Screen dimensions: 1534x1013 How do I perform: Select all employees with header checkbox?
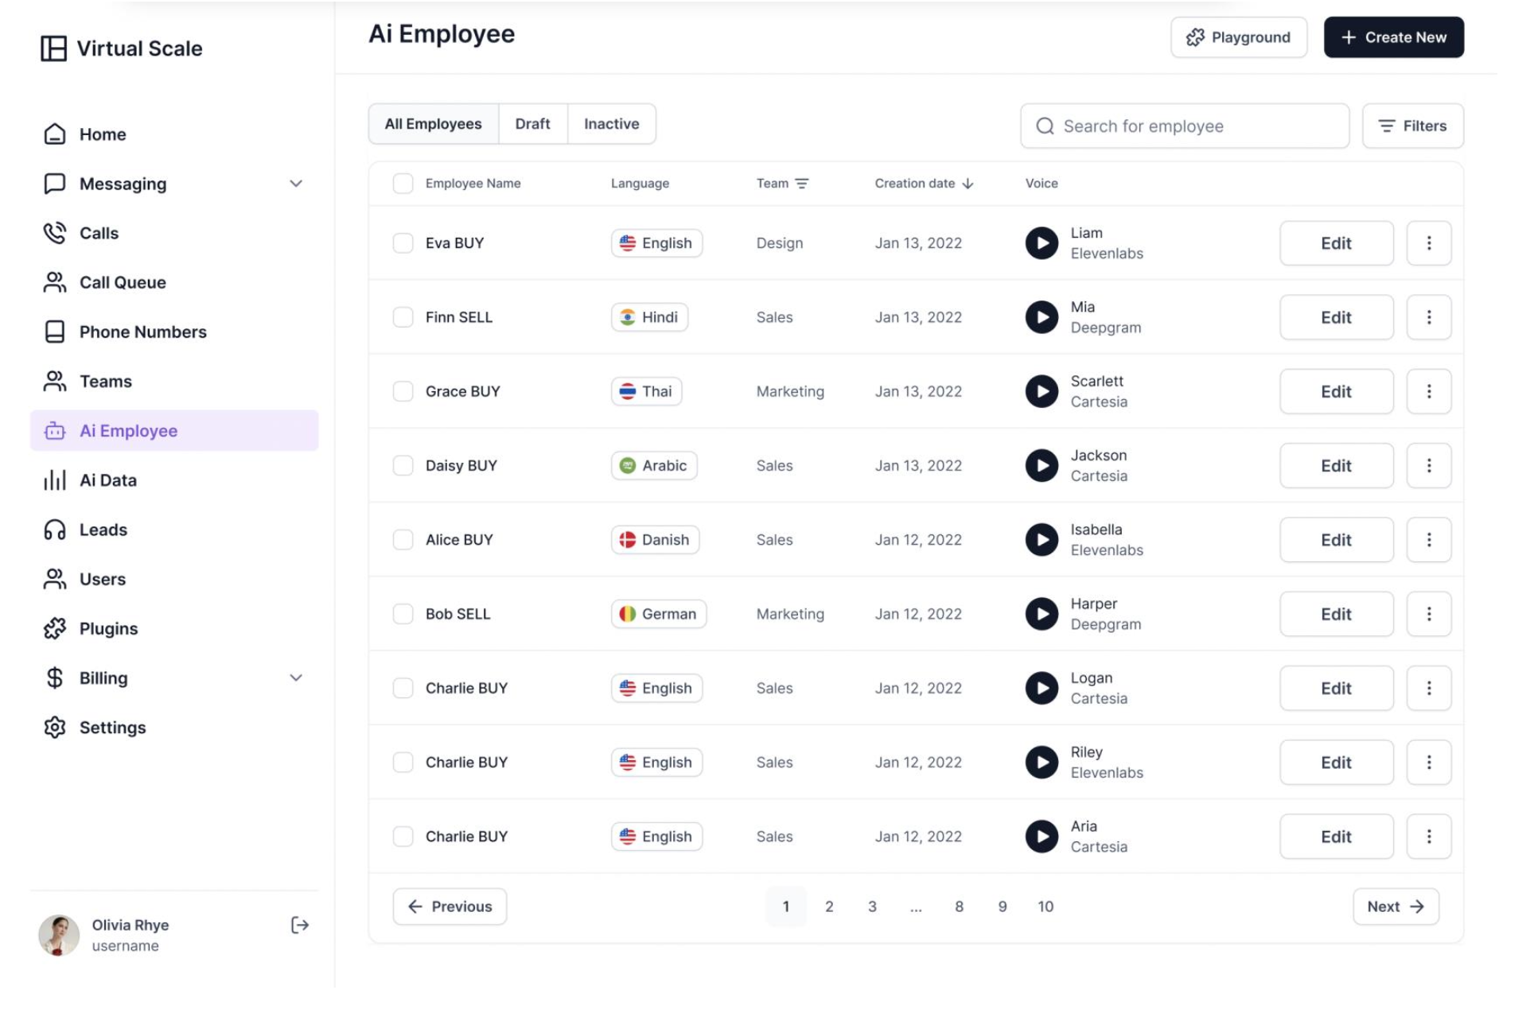click(403, 184)
